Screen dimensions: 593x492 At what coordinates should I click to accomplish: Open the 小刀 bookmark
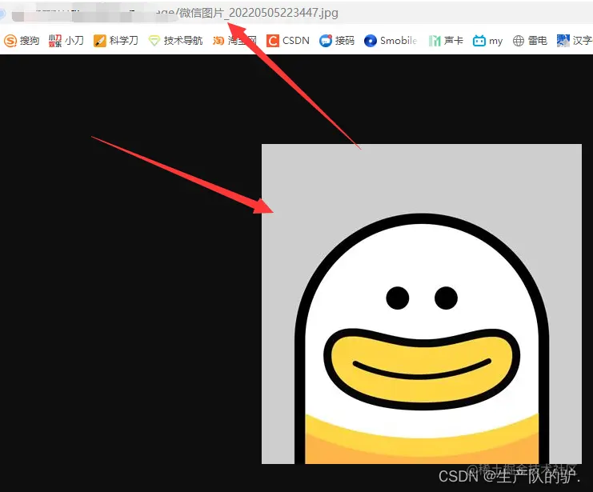[x=66, y=41]
